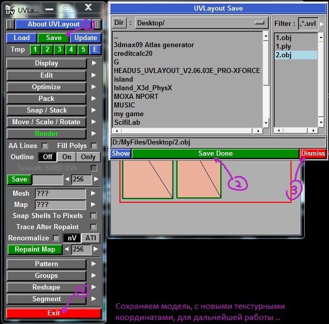The image size is (329, 324).
Task: Expand the Pack section arrow
Action: [x=94, y=98]
